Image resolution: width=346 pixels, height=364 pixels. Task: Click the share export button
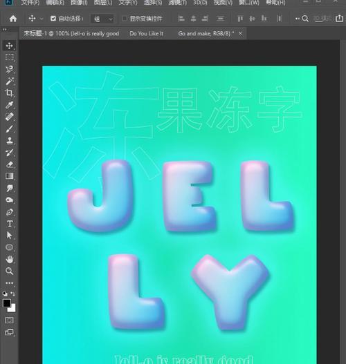click(340, 19)
